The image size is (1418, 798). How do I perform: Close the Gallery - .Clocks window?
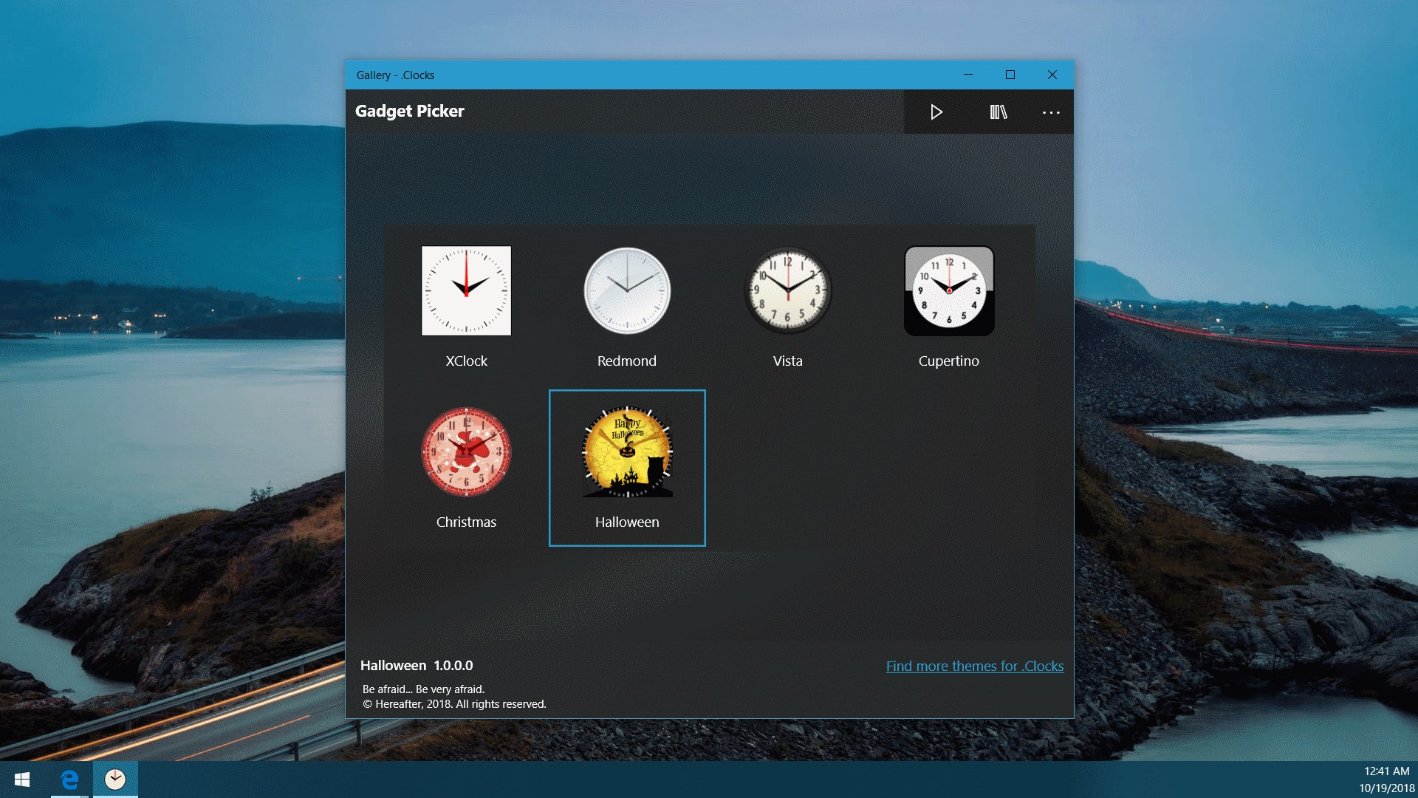point(1052,75)
